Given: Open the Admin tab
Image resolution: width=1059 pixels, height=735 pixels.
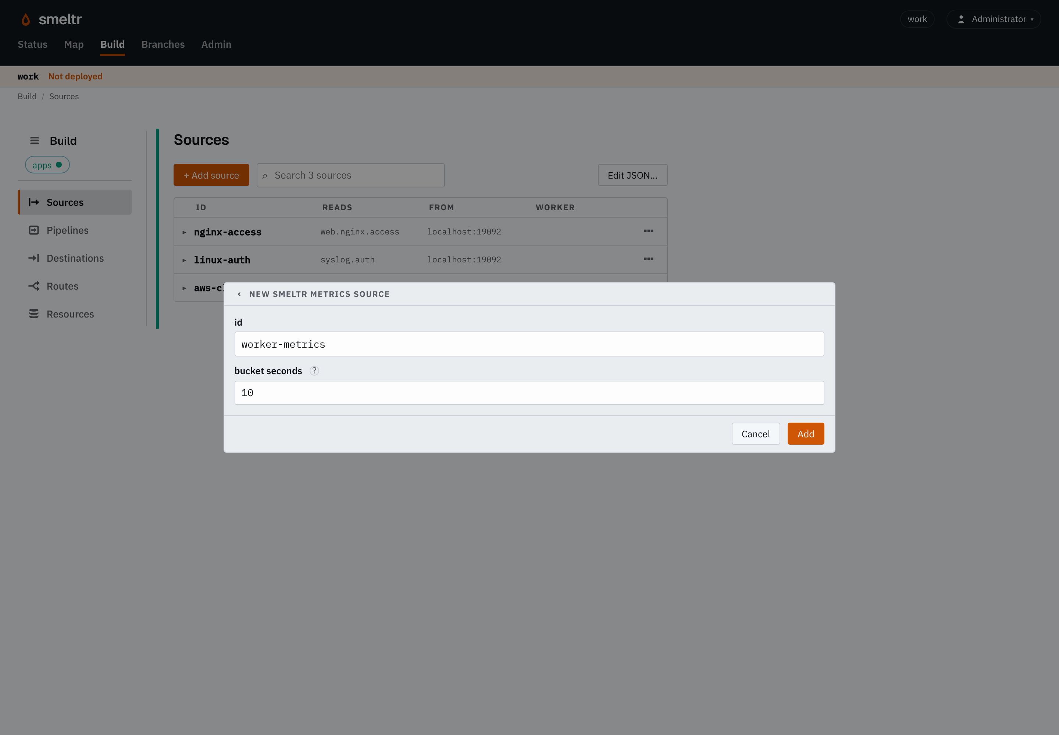Looking at the screenshot, I should point(216,44).
